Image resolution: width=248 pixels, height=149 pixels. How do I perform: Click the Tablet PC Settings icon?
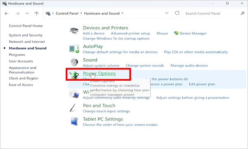point(74,121)
